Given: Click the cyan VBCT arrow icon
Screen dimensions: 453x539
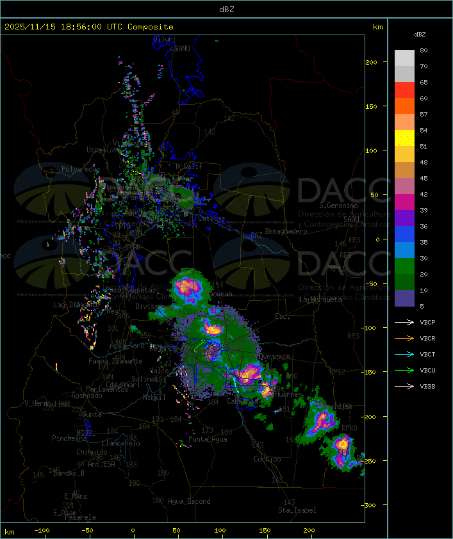Looking at the screenshot, I should tap(404, 354).
